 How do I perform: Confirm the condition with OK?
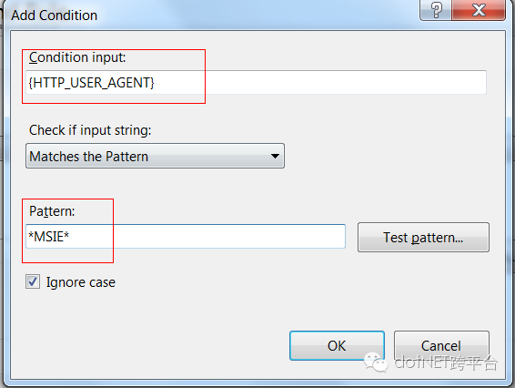(x=337, y=345)
